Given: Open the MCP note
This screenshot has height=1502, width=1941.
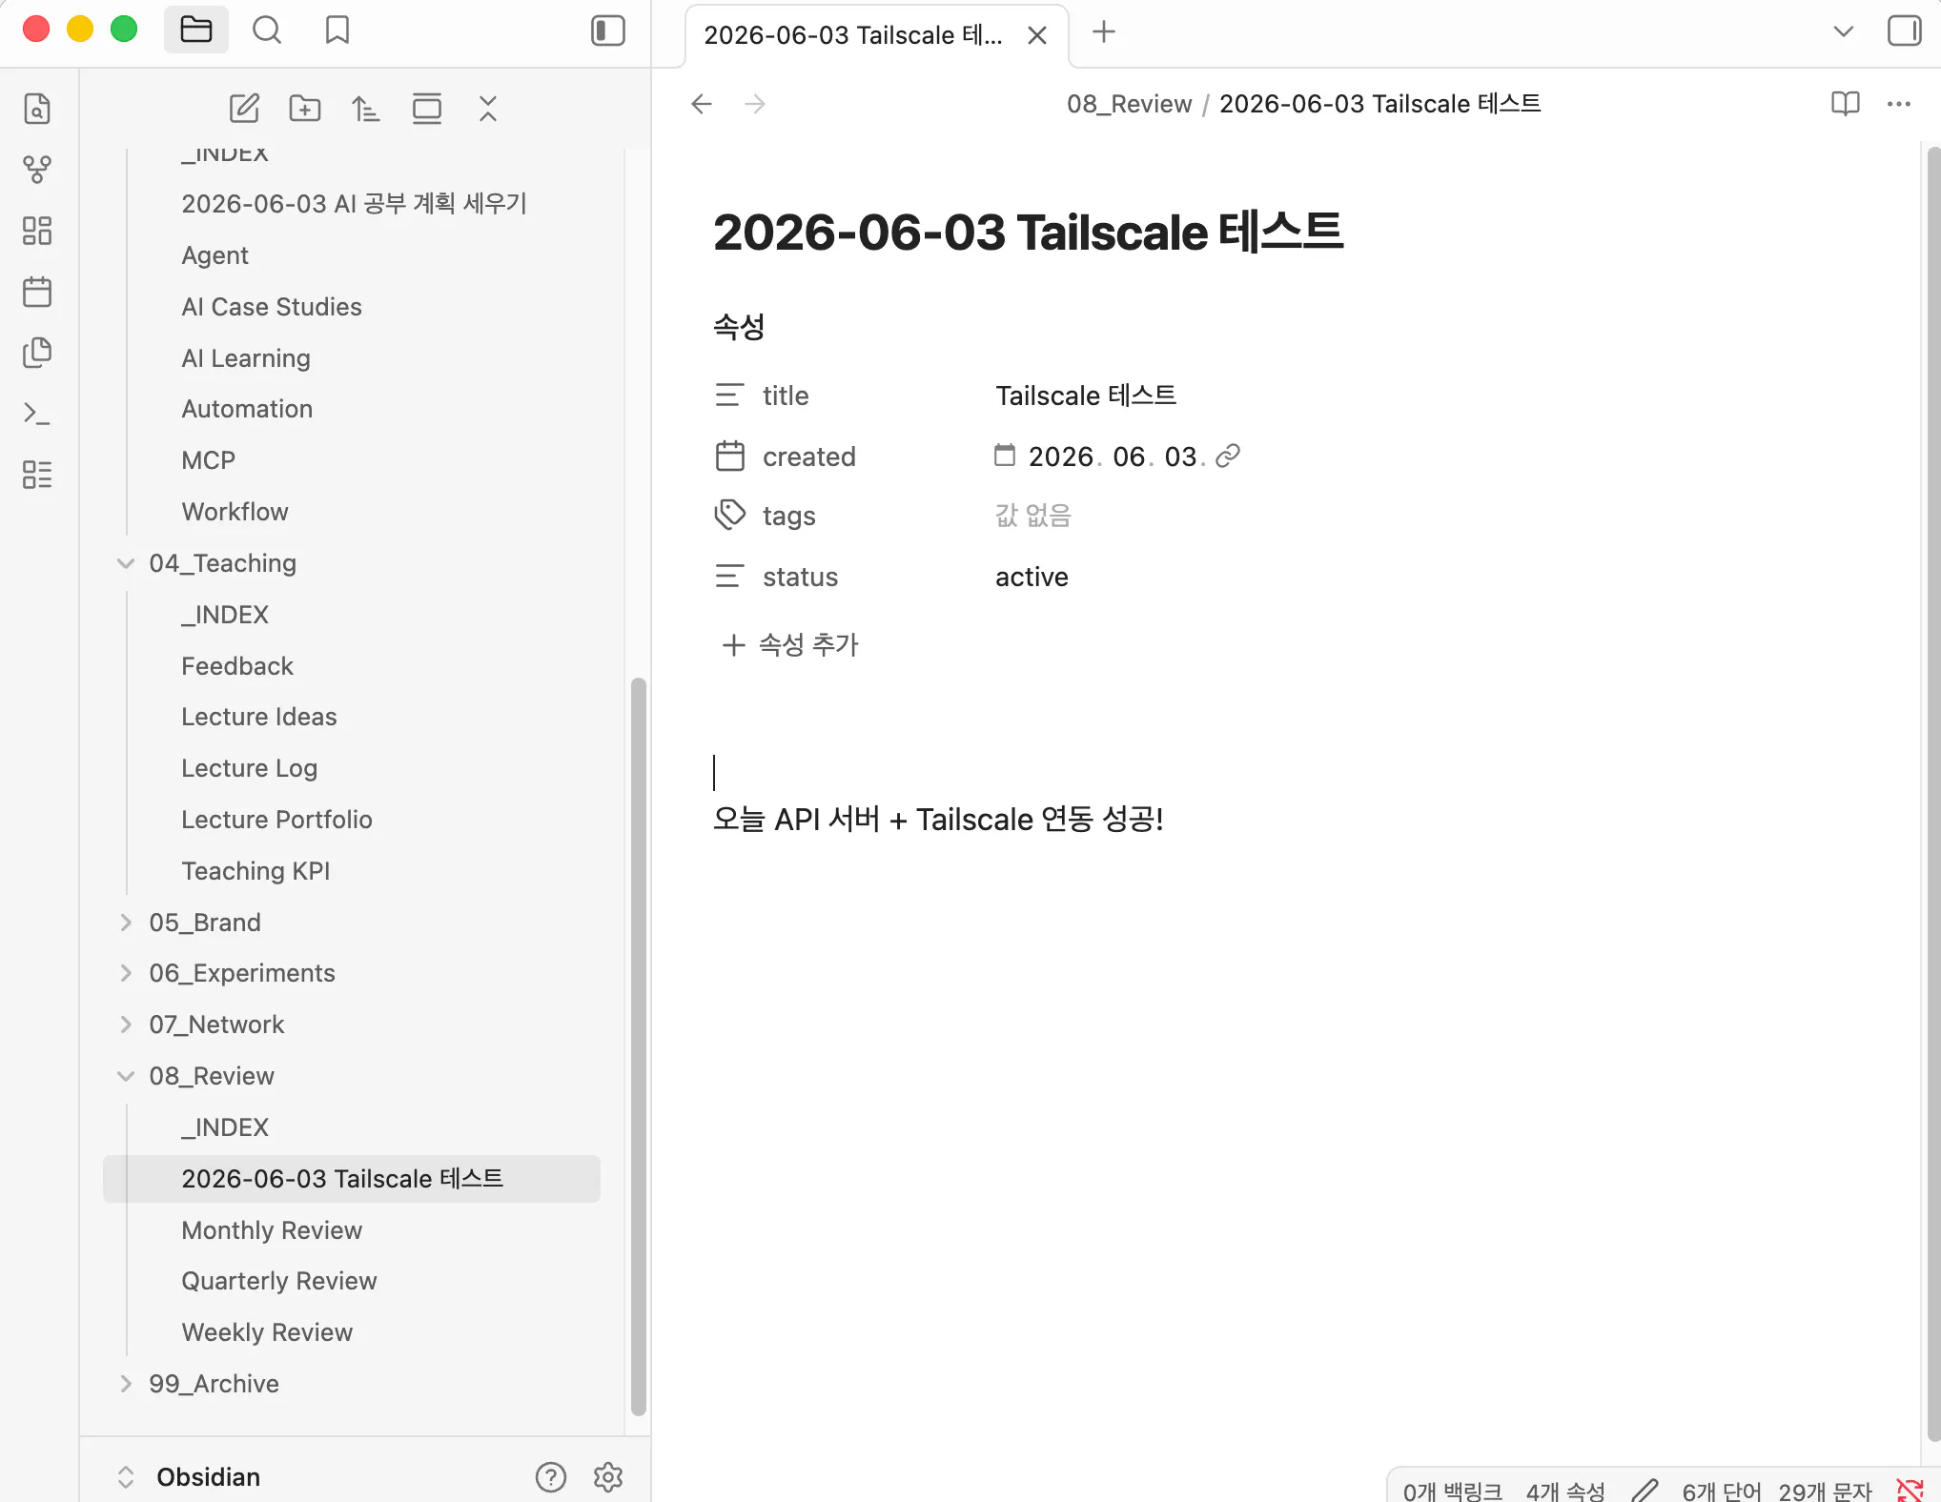Looking at the screenshot, I should coord(208,460).
